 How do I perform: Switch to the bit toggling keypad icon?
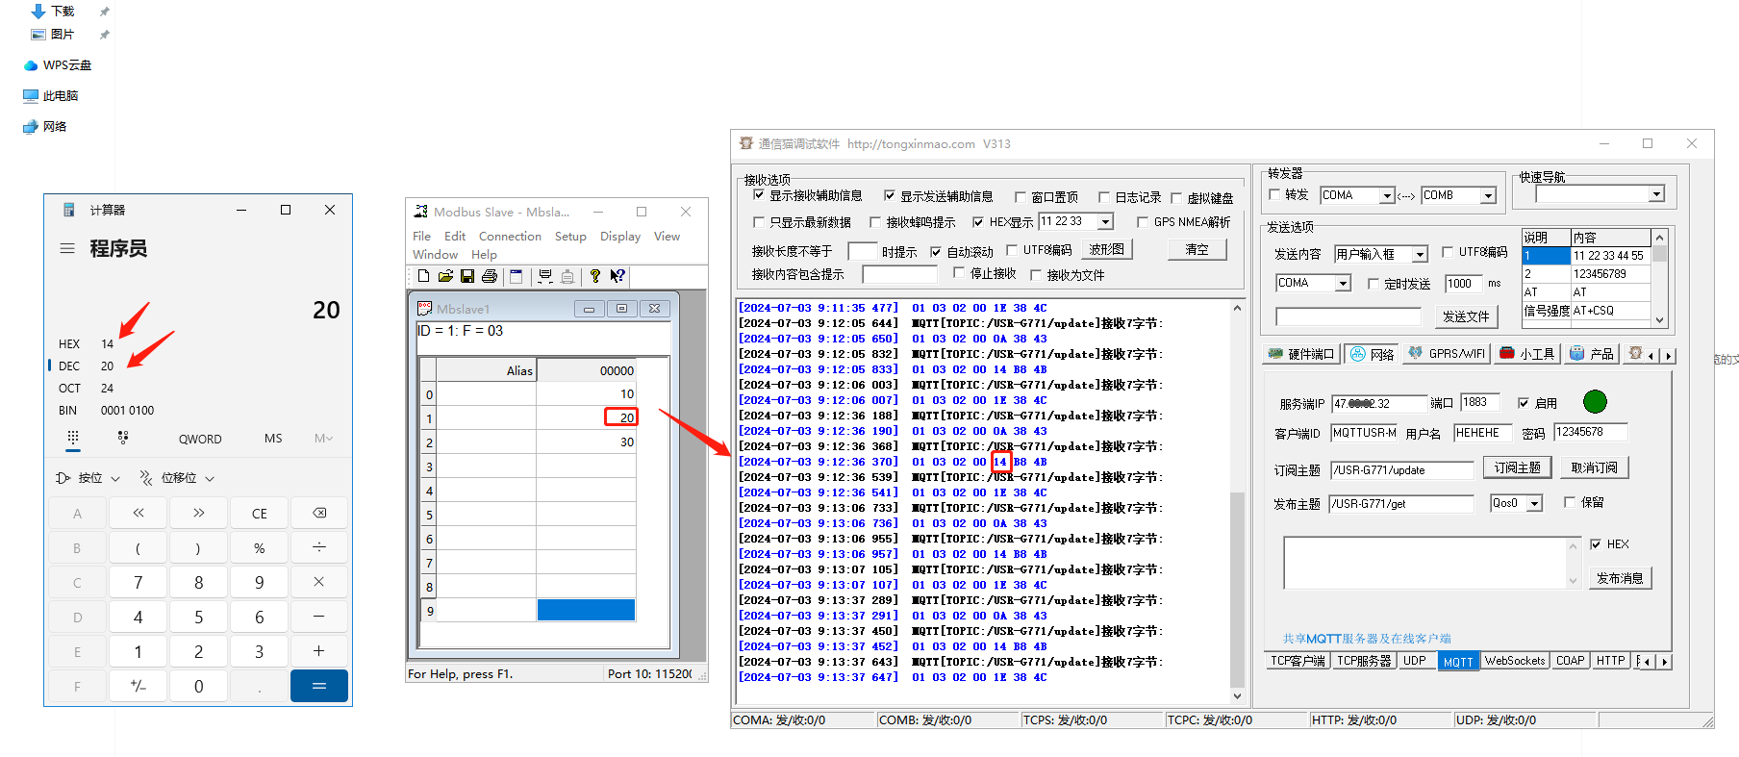point(122,438)
